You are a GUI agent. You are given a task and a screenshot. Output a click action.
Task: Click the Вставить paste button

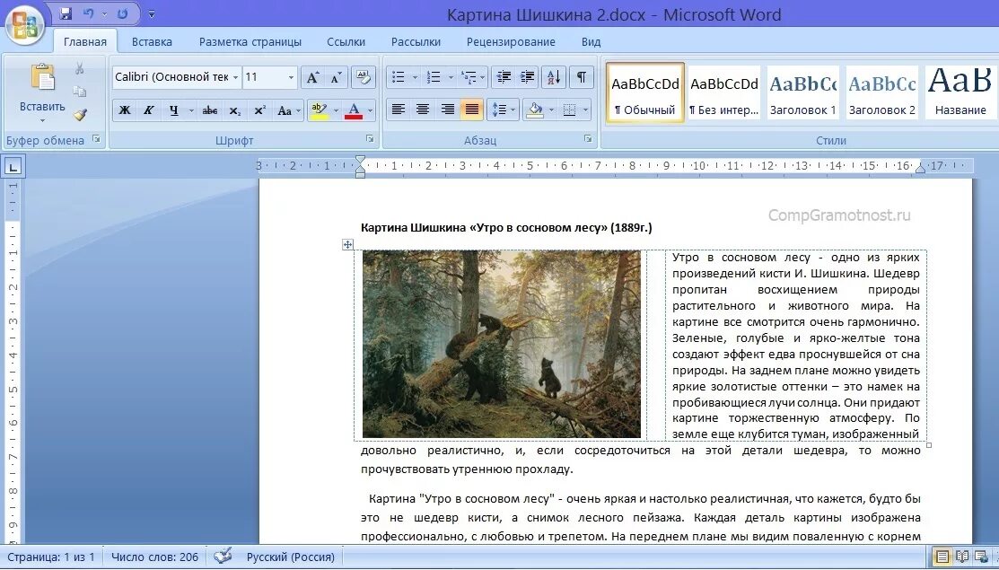point(42,93)
